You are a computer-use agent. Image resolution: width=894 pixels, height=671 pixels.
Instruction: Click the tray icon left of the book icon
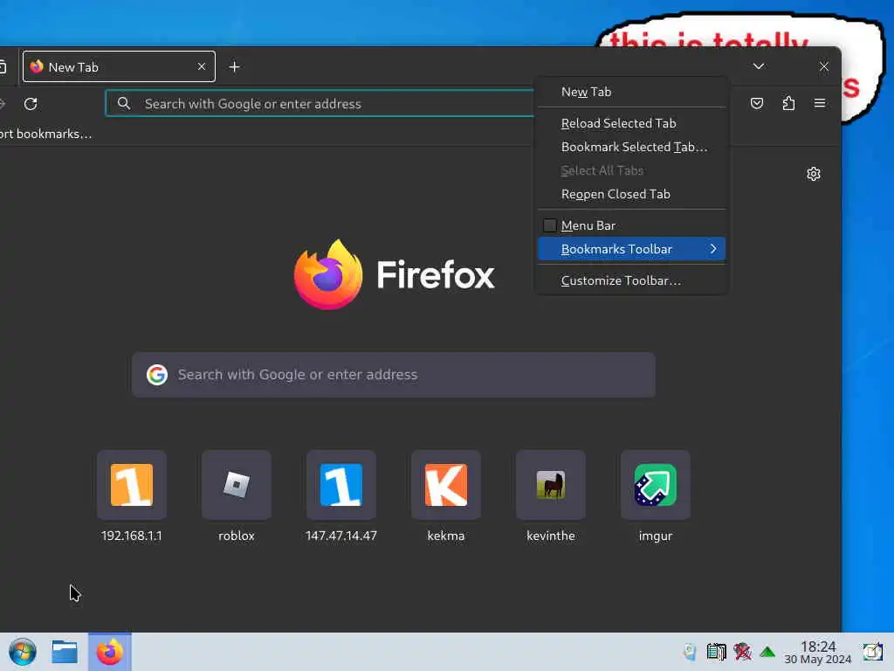point(690,652)
